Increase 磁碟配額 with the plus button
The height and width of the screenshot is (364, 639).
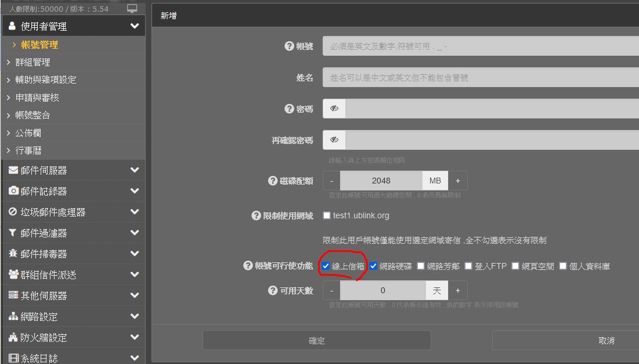(x=457, y=181)
